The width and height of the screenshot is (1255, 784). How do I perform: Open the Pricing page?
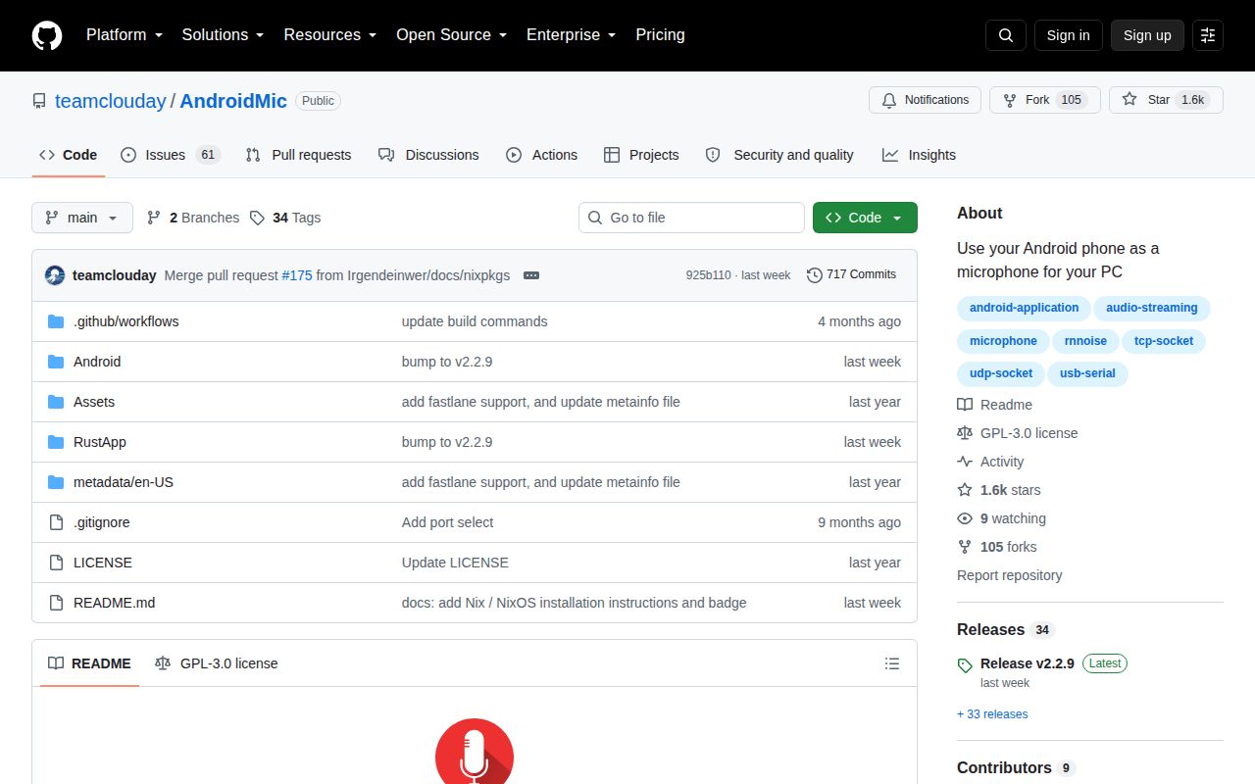(660, 35)
